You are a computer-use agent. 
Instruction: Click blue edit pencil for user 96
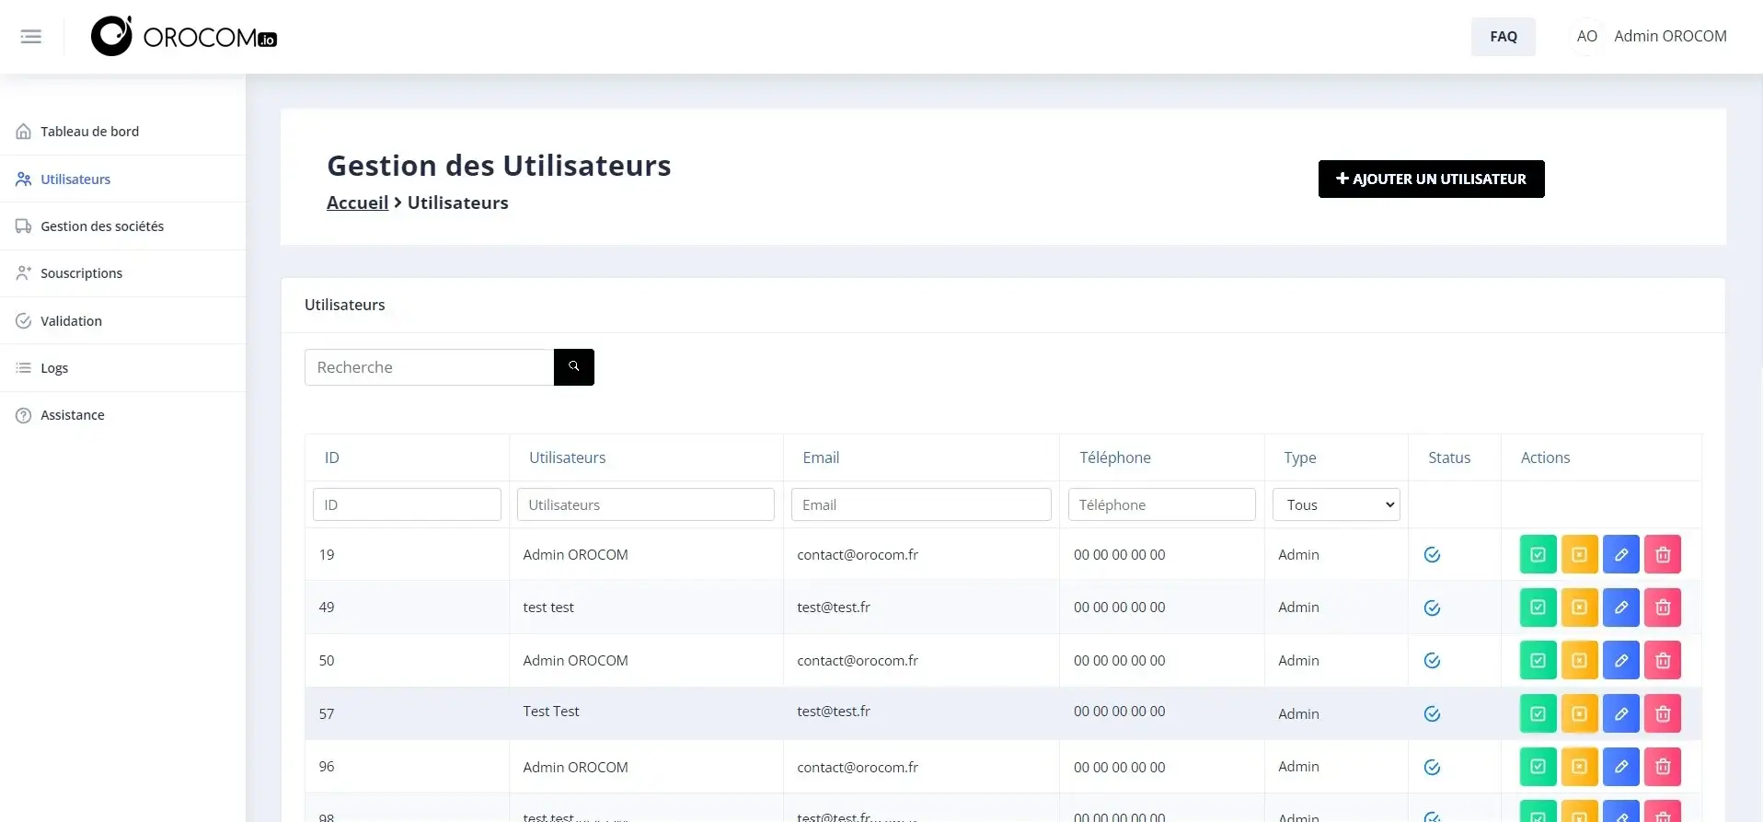click(x=1620, y=767)
